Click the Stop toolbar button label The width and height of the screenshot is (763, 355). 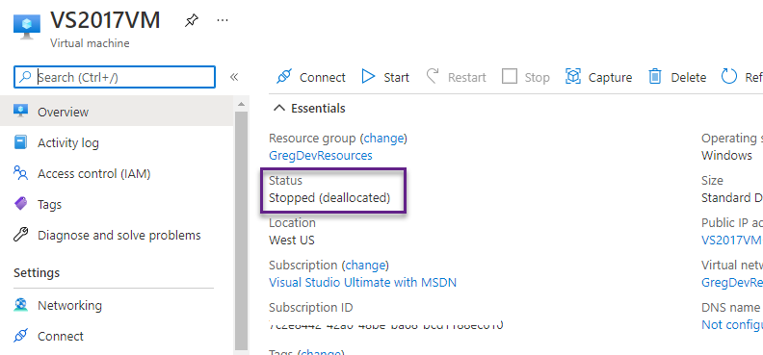point(537,77)
